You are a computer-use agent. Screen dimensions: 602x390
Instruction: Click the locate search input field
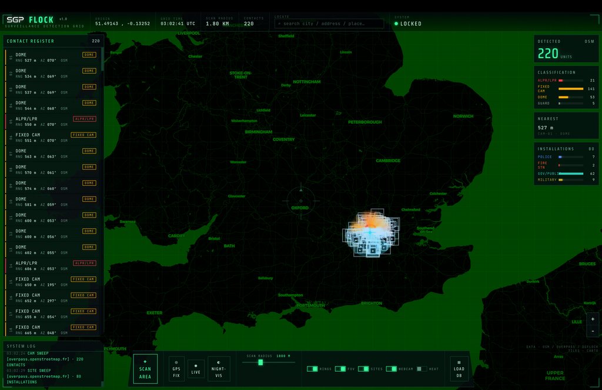coord(329,24)
